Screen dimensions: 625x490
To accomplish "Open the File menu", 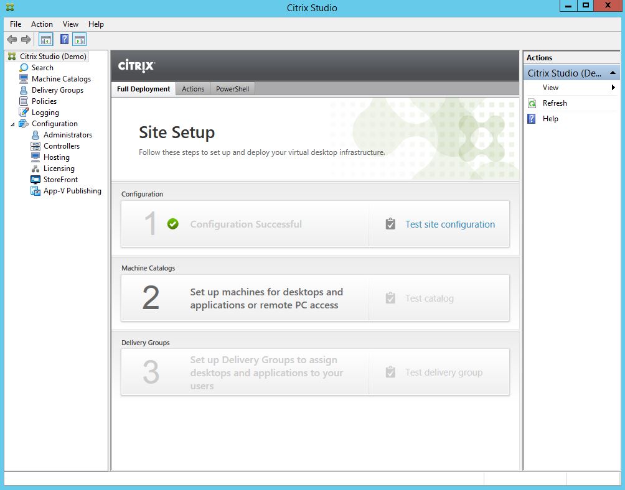I will click(x=16, y=24).
